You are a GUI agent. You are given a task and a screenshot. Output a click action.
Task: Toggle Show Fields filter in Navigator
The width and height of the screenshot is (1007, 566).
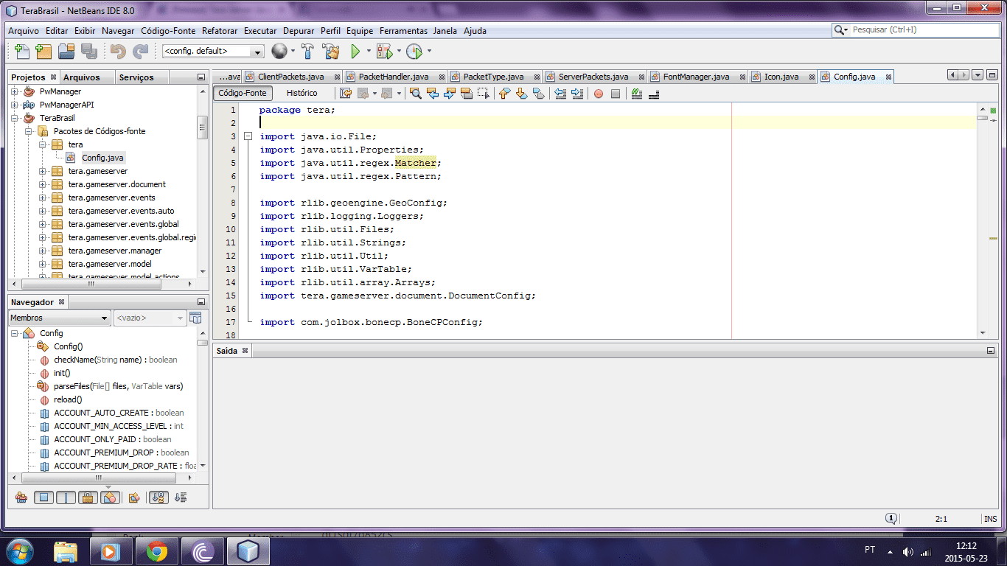[x=44, y=497]
